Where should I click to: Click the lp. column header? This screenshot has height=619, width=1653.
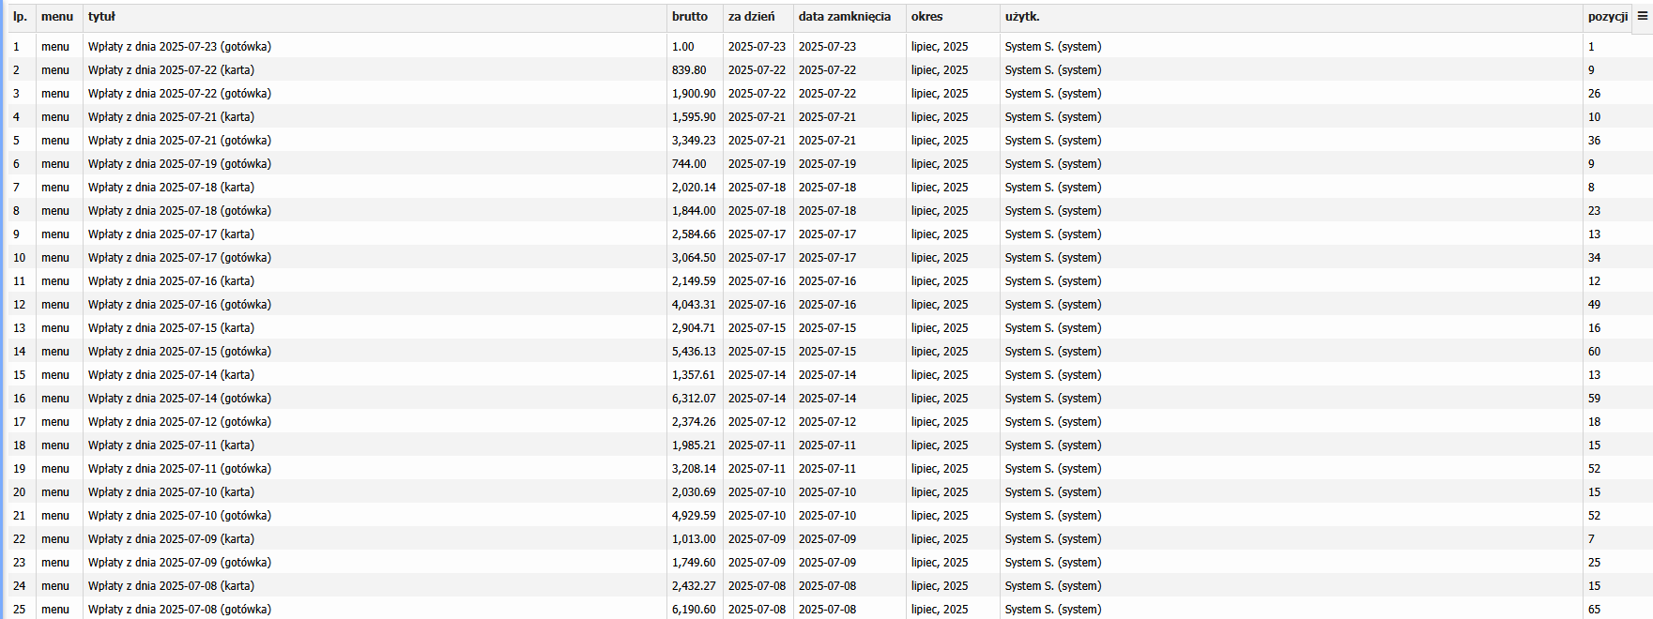click(x=20, y=17)
